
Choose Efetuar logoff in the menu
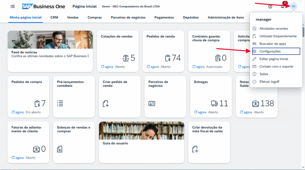[269, 82]
